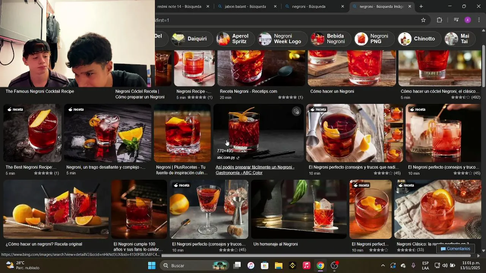This screenshot has height=273, width=486.
Task: Click the taskbar Buscar search box
Action: 194,265
